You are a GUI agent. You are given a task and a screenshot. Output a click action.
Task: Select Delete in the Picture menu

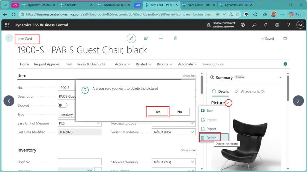pos(211,138)
